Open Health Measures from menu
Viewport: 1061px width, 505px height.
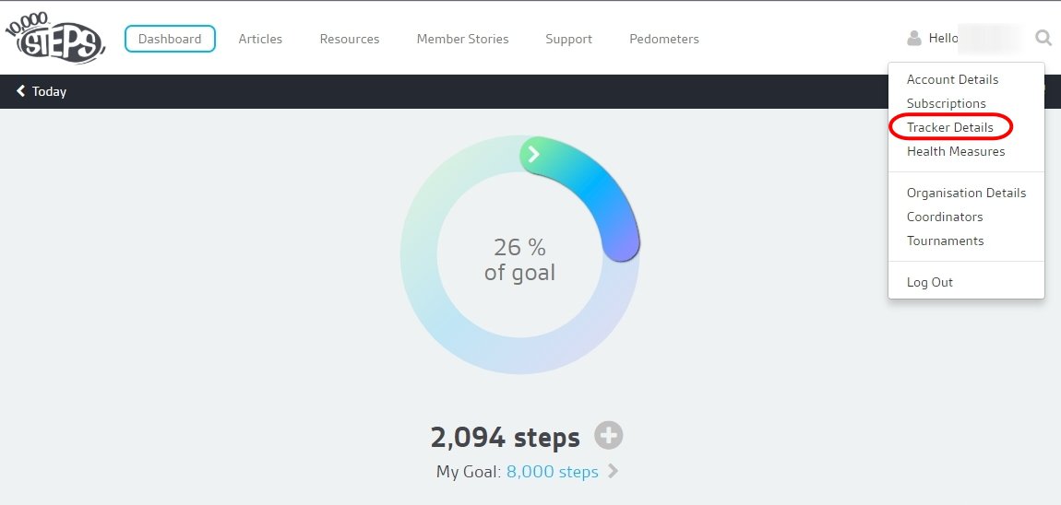coord(956,151)
